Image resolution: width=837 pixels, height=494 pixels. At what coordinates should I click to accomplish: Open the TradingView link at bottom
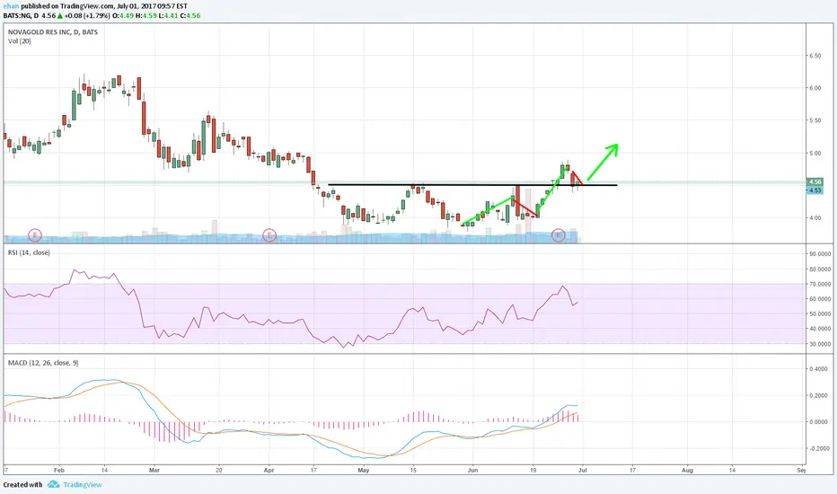pos(83,484)
